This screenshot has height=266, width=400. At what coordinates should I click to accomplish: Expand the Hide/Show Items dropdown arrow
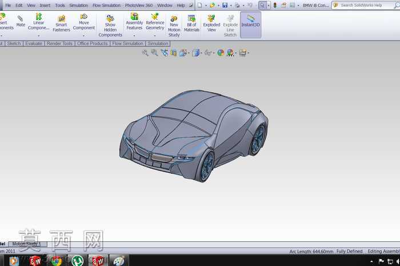214,53
